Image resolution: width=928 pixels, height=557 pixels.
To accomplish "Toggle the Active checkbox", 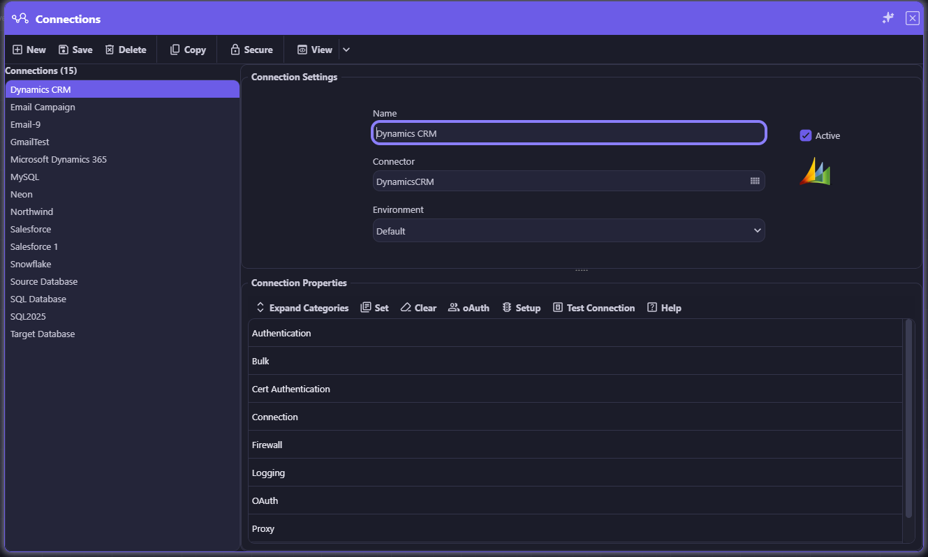I will (806, 135).
